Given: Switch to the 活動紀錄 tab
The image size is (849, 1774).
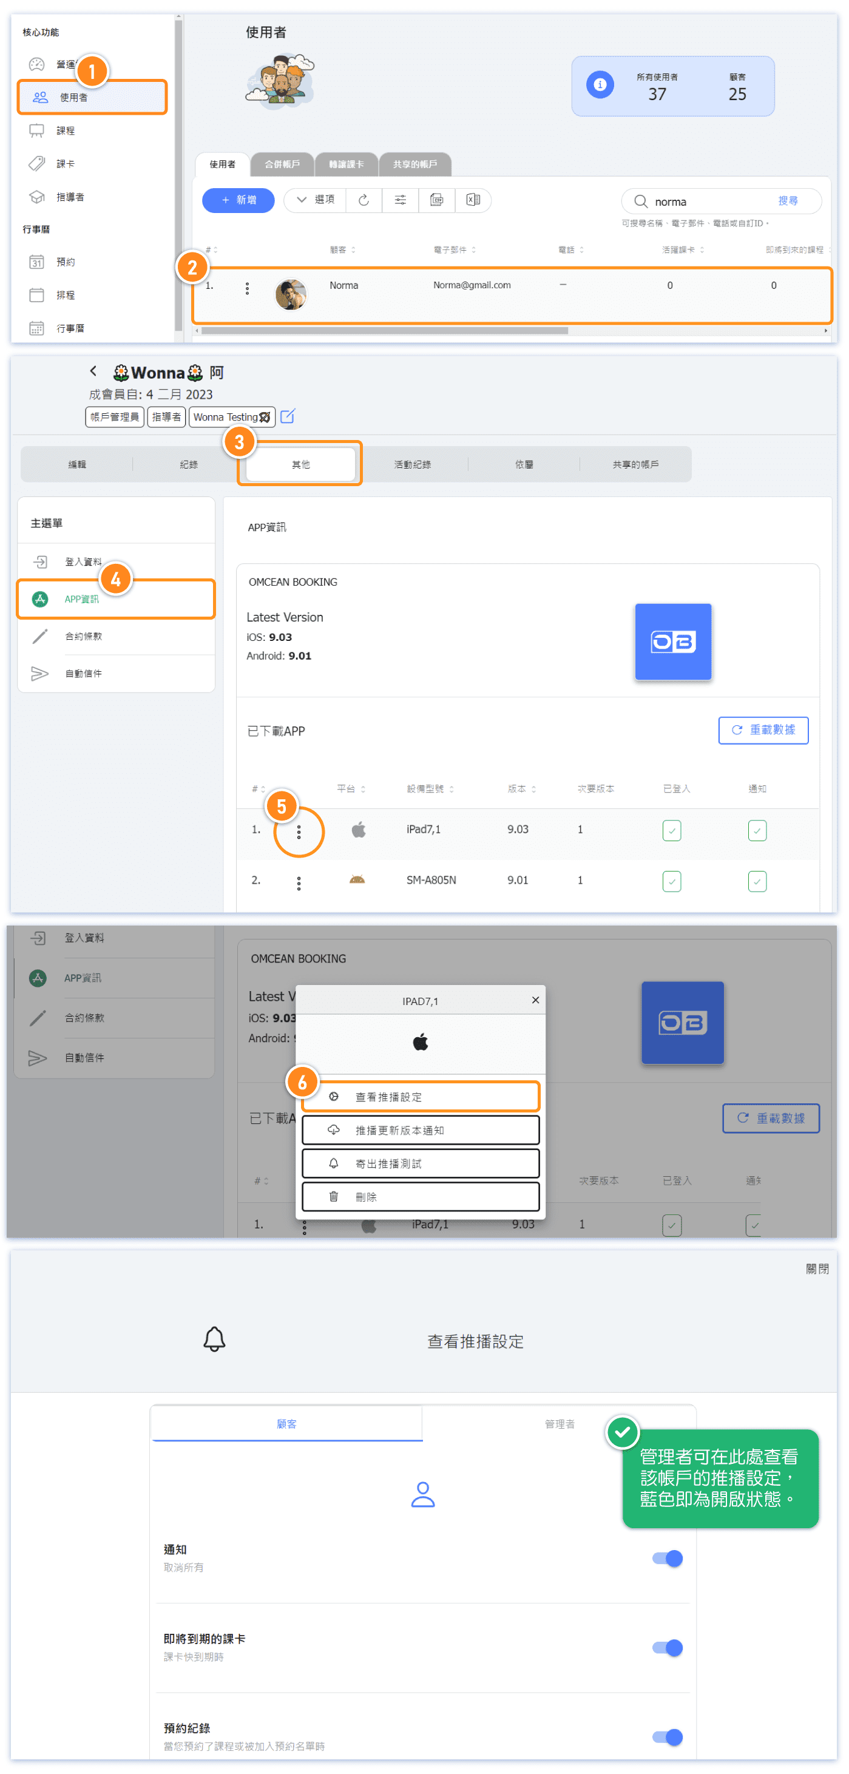Looking at the screenshot, I should [x=413, y=465].
